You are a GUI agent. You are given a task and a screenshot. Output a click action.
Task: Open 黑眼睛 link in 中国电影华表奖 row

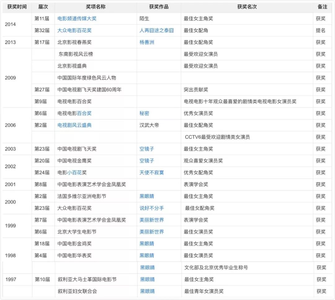(x=147, y=256)
